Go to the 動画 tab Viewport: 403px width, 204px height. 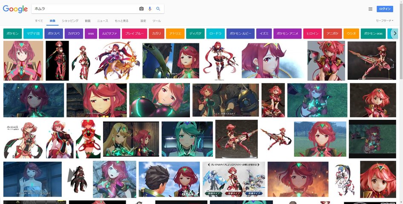tap(88, 21)
